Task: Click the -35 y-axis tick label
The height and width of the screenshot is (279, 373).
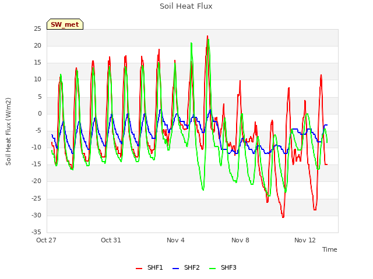Action: (x=36, y=232)
